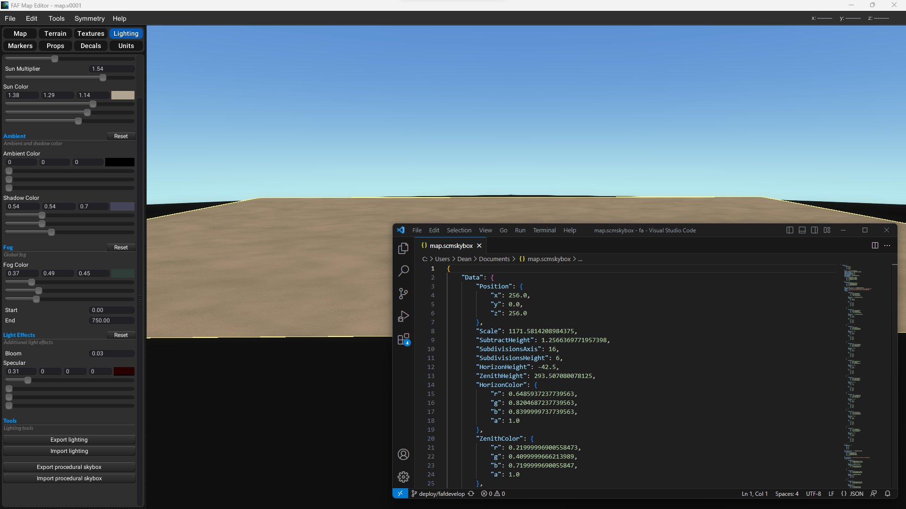Open the Shadow Color swatch
This screenshot has height=509, width=906.
coord(123,206)
